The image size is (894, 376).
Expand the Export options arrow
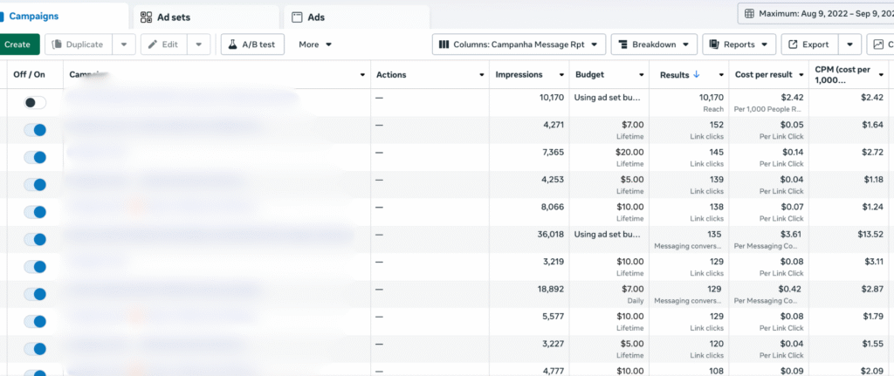pos(849,44)
